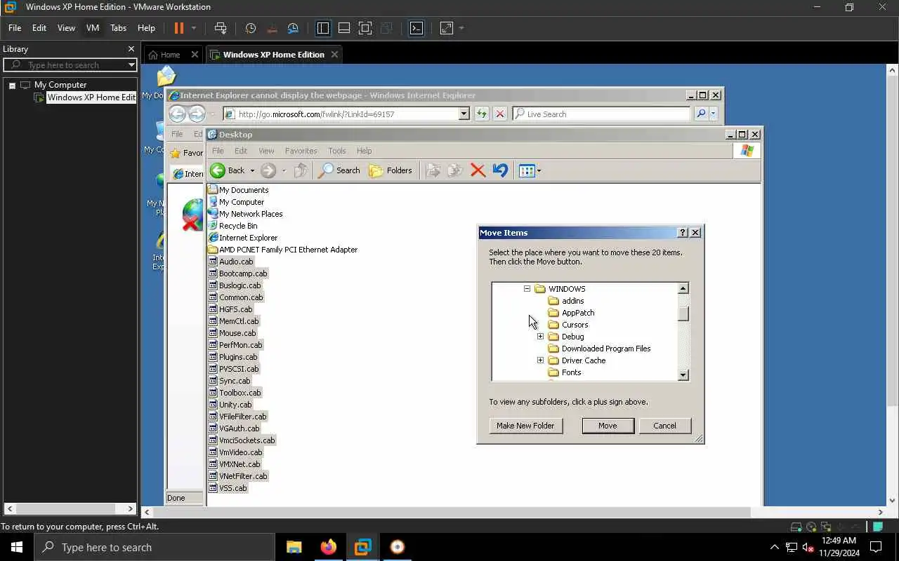
Task: Click the Move Items folder tree scrollbar thumb
Action: [683, 313]
